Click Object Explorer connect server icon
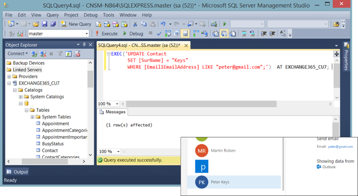358x196 pixels. point(34,54)
